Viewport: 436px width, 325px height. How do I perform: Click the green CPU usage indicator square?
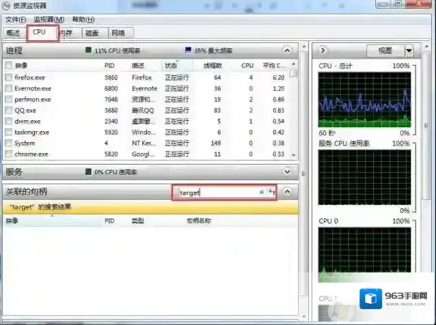click(88, 51)
